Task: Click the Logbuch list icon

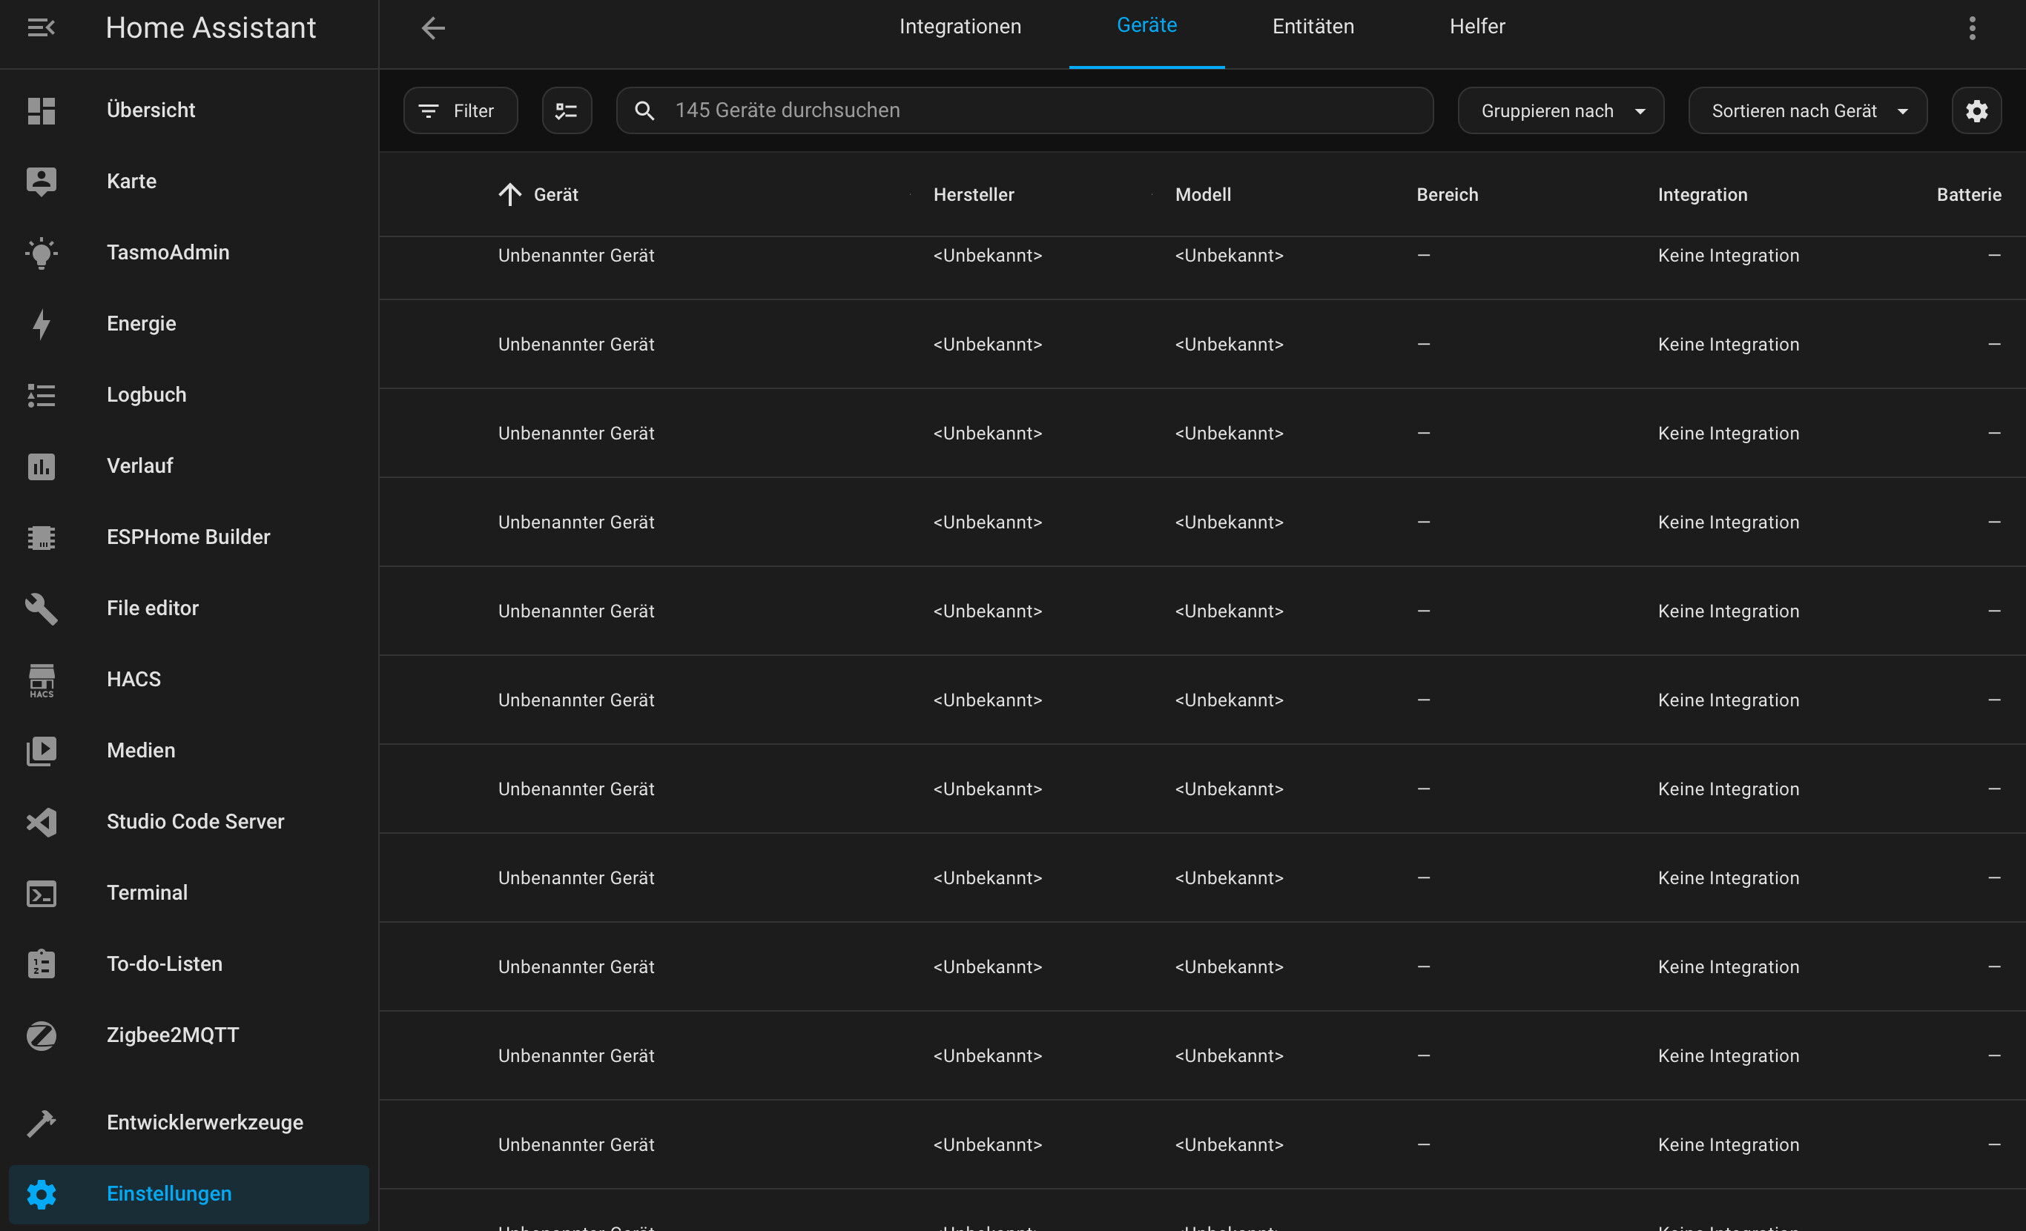Action: pyautogui.click(x=41, y=394)
